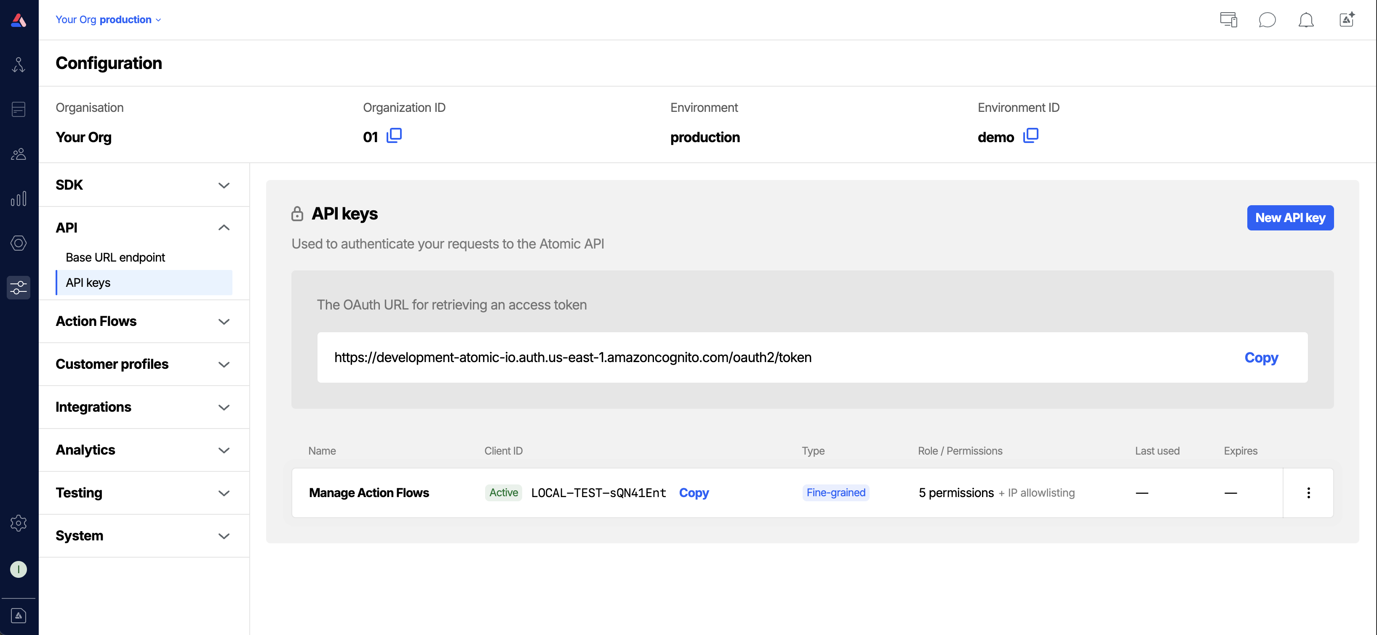The height and width of the screenshot is (635, 1377).
Task: Open the notifications bell
Action: coord(1306,20)
